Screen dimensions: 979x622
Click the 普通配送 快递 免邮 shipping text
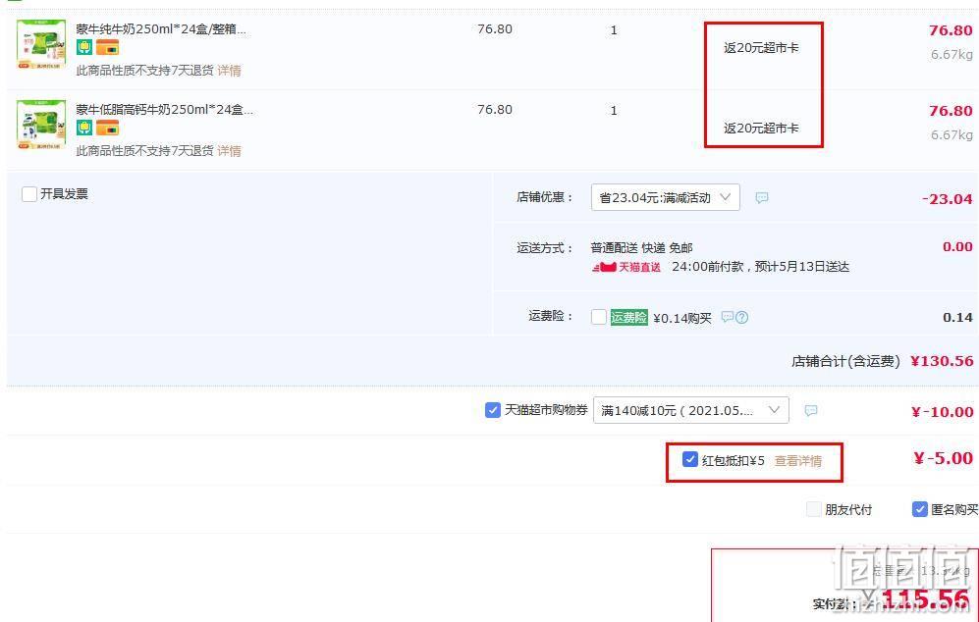coord(642,248)
